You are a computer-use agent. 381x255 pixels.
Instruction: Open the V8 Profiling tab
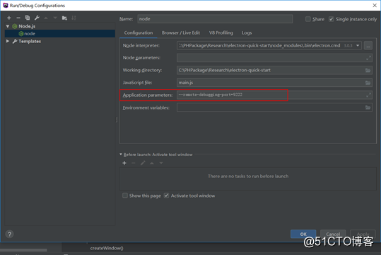tap(221, 32)
